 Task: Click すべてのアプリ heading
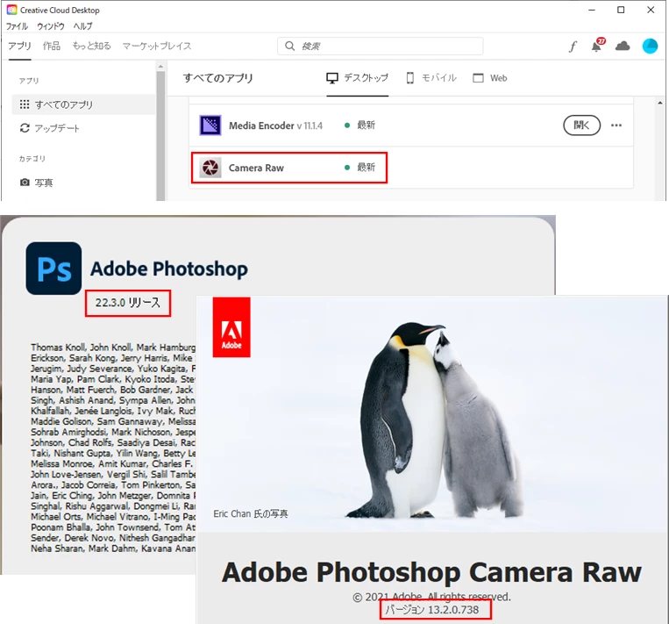pyautogui.click(x=218, y=78)
